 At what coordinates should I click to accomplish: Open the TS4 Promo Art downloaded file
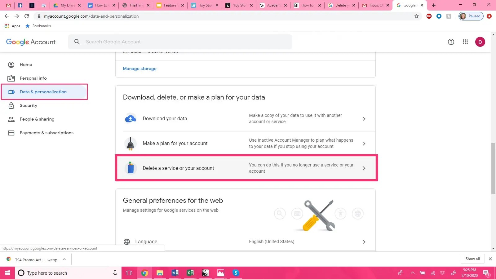[x=33, y=259]
